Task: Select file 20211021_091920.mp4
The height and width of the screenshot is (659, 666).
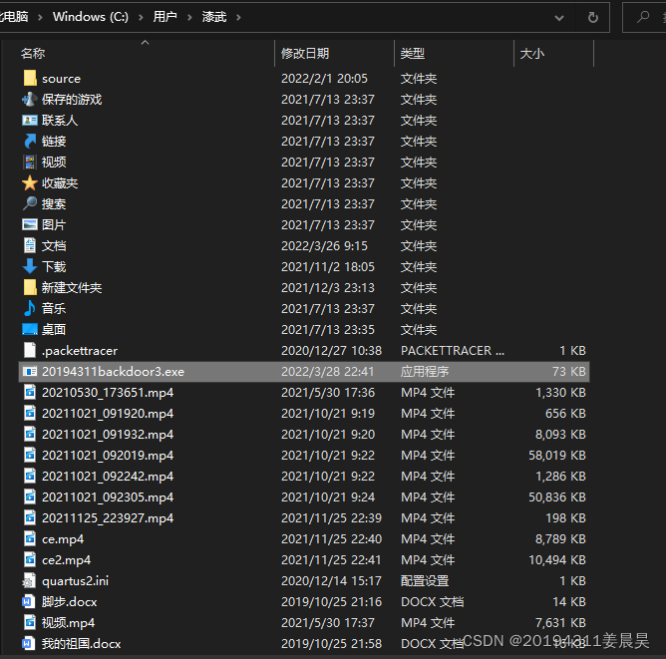Action: click(108, 414)
